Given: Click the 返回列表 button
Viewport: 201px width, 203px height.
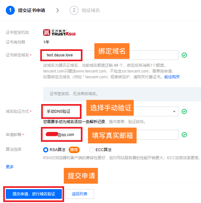Looking at the screenshot, I should coord(80,194).
